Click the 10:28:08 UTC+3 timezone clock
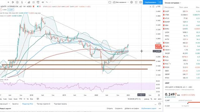This screenshot has height=112, width=200. click(134, 99)
